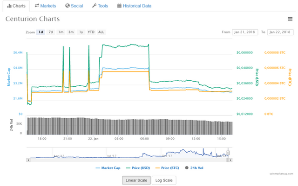Switch to the Social tab
Viewport: 298px width, 186px height.
click(74, 6)
